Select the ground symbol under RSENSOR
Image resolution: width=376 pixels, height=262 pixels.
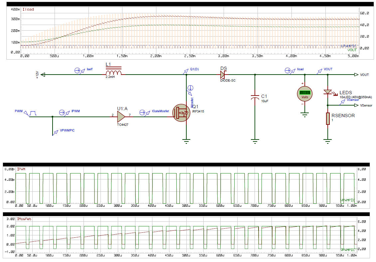328,141
